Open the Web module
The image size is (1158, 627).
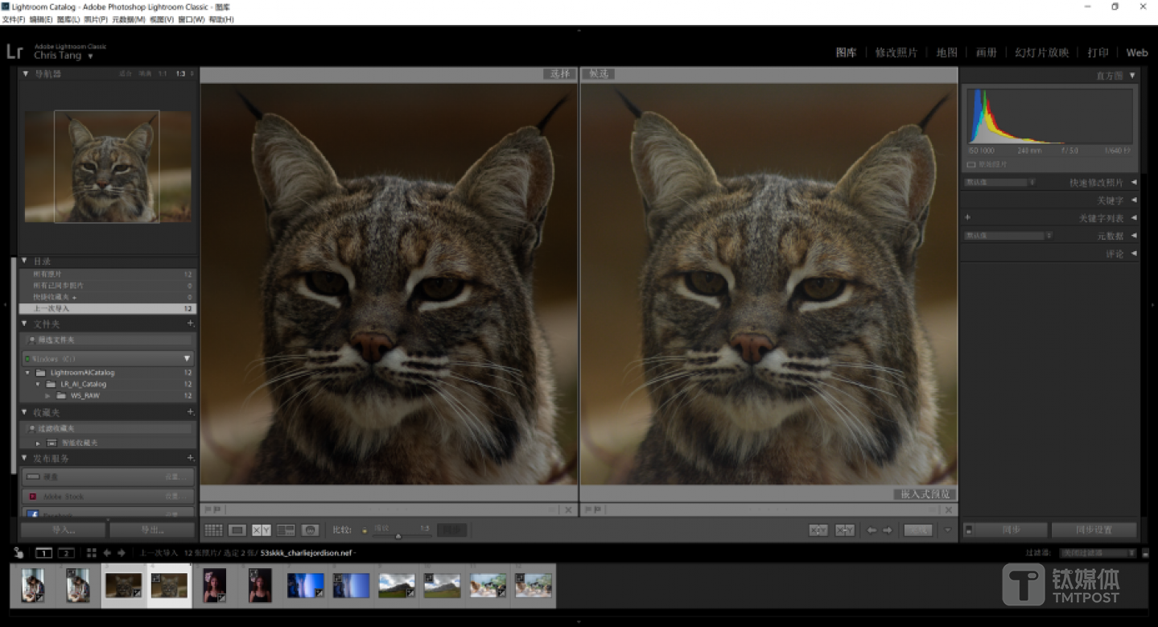1136,52
